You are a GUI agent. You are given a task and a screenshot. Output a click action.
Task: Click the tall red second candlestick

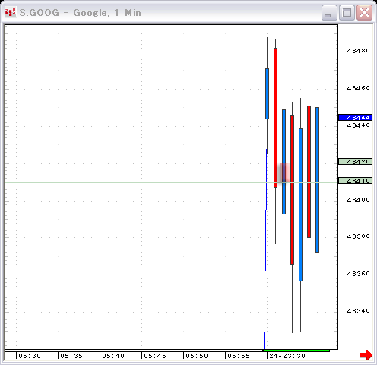[275, 118]
